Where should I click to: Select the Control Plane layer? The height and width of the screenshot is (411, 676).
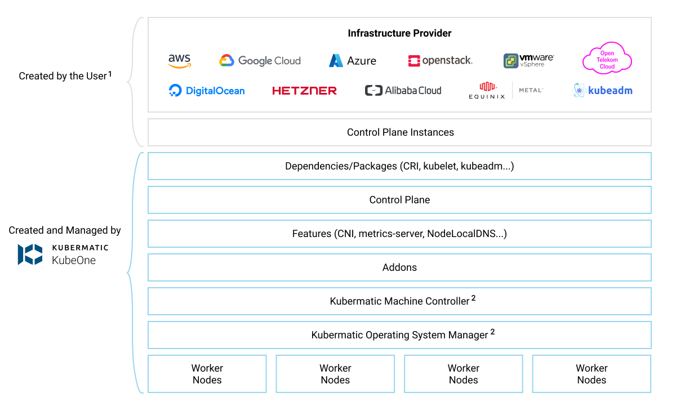coord(399,200)
